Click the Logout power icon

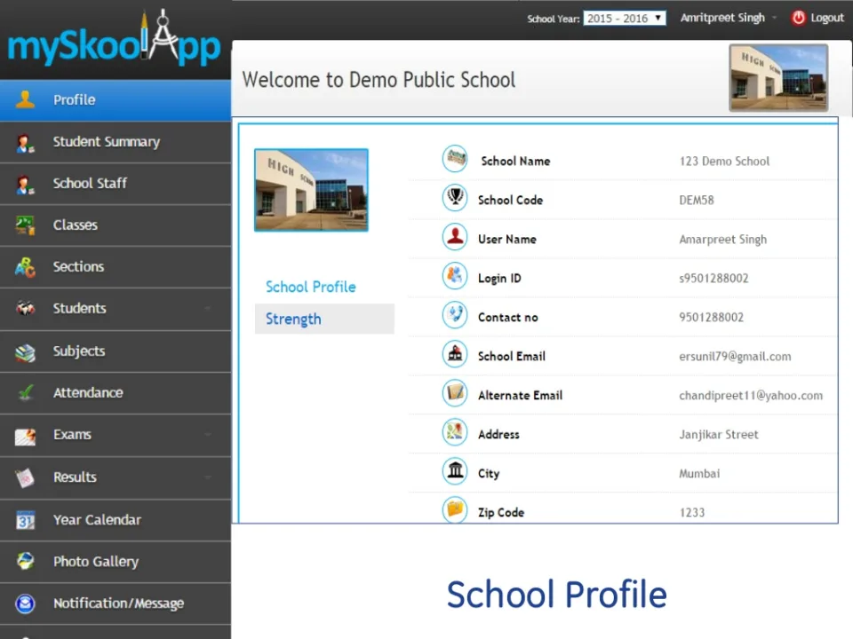pos(798,18)
